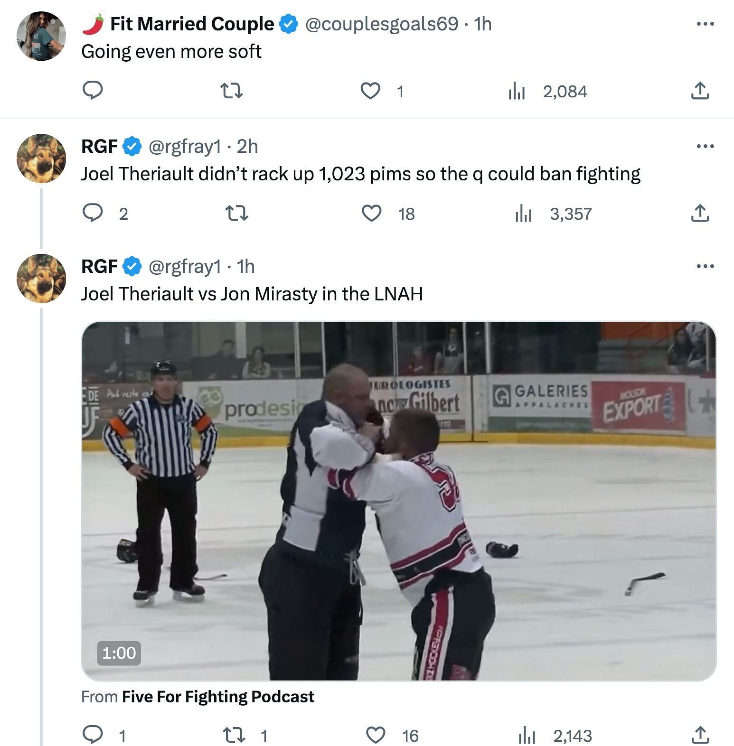The height and width of the screenshot is (746, 734).
Task: Like the LNAH fight video tweet
Action: pyautogui.click(x=376, y=735)
